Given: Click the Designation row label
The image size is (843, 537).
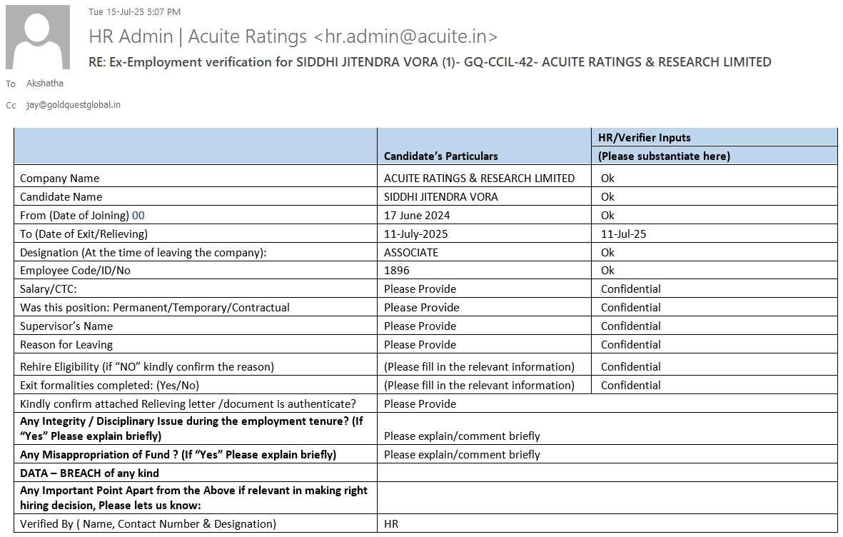Looking at the screenshot, I should (143, 252).
